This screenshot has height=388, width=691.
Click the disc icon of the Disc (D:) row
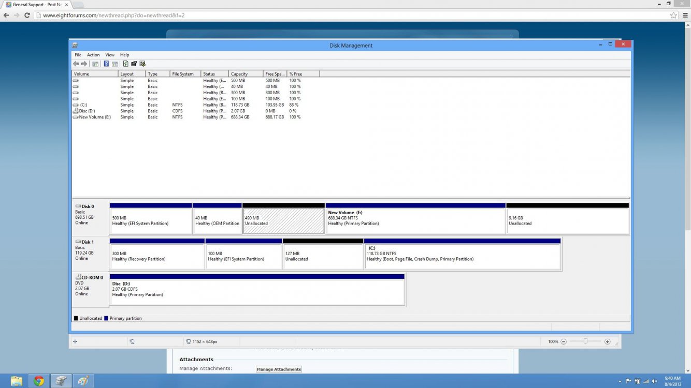coord(76,111)
